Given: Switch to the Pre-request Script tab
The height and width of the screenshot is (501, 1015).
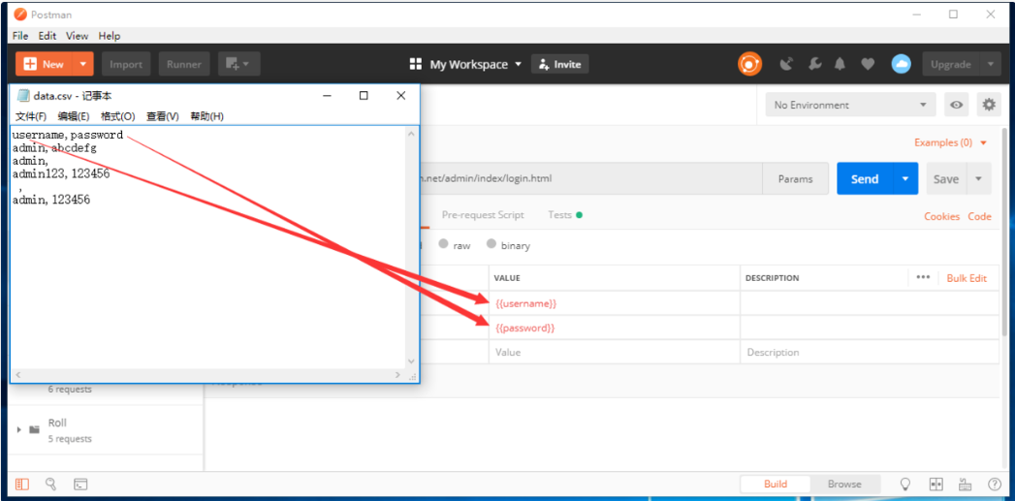Looking at the screenshot, I should point(483,215).
